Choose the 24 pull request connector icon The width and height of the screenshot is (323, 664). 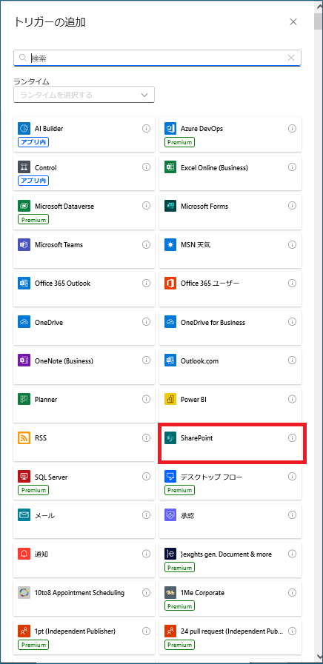pos(170,631)
